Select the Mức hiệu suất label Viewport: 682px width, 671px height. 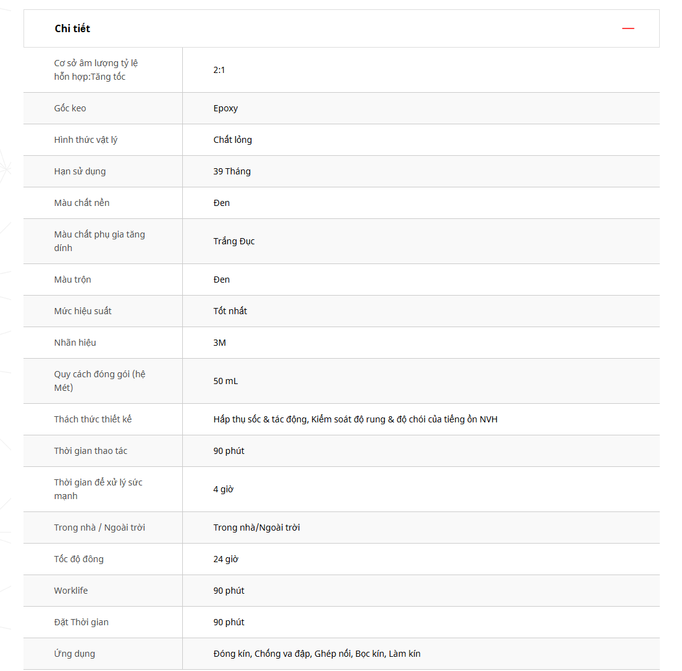83,311
